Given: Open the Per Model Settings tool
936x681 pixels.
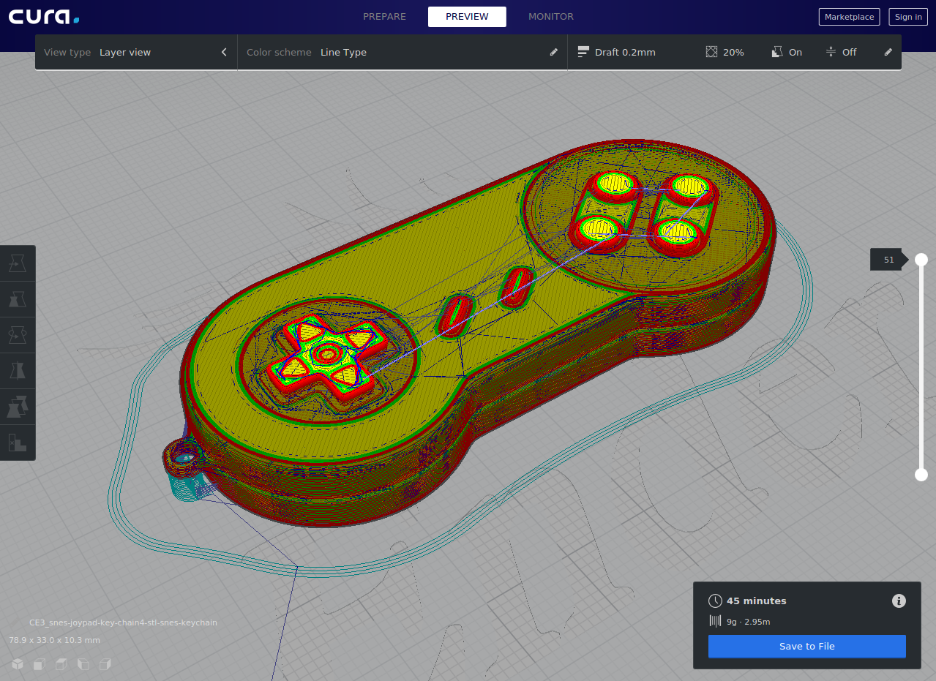Looking at the screenshot, I should tap(18, 406).
